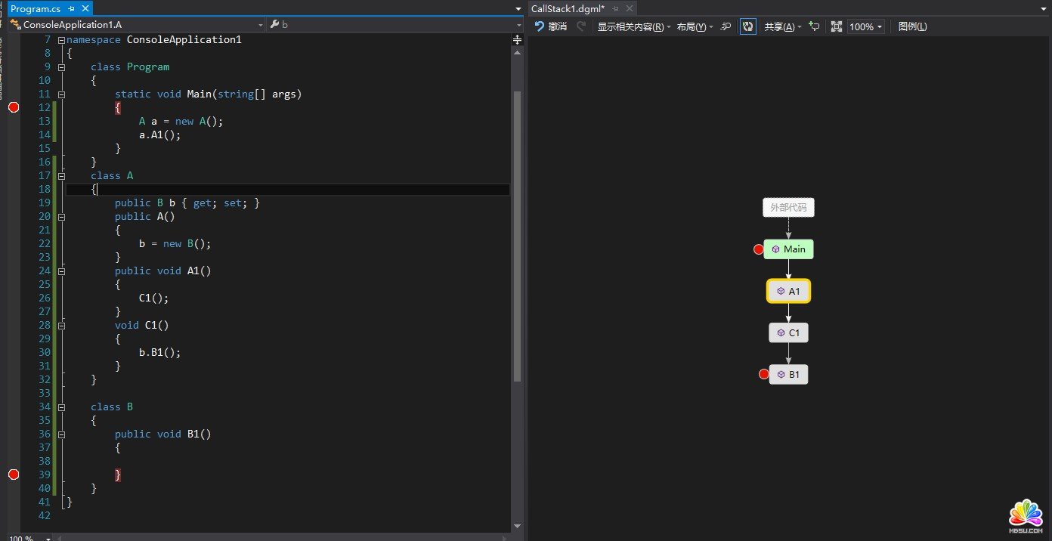1052x541 pixels.
Task: Click the undo (撤消) button in graph toolbar
Action: 551,26
